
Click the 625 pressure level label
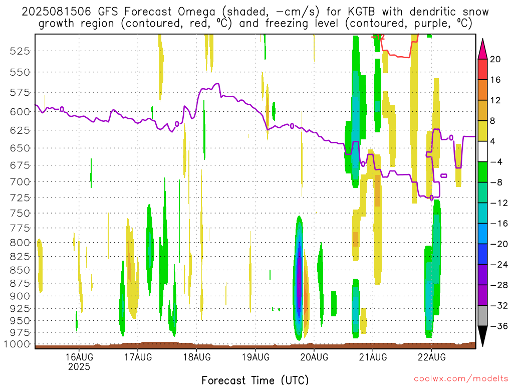pos(20,130)
